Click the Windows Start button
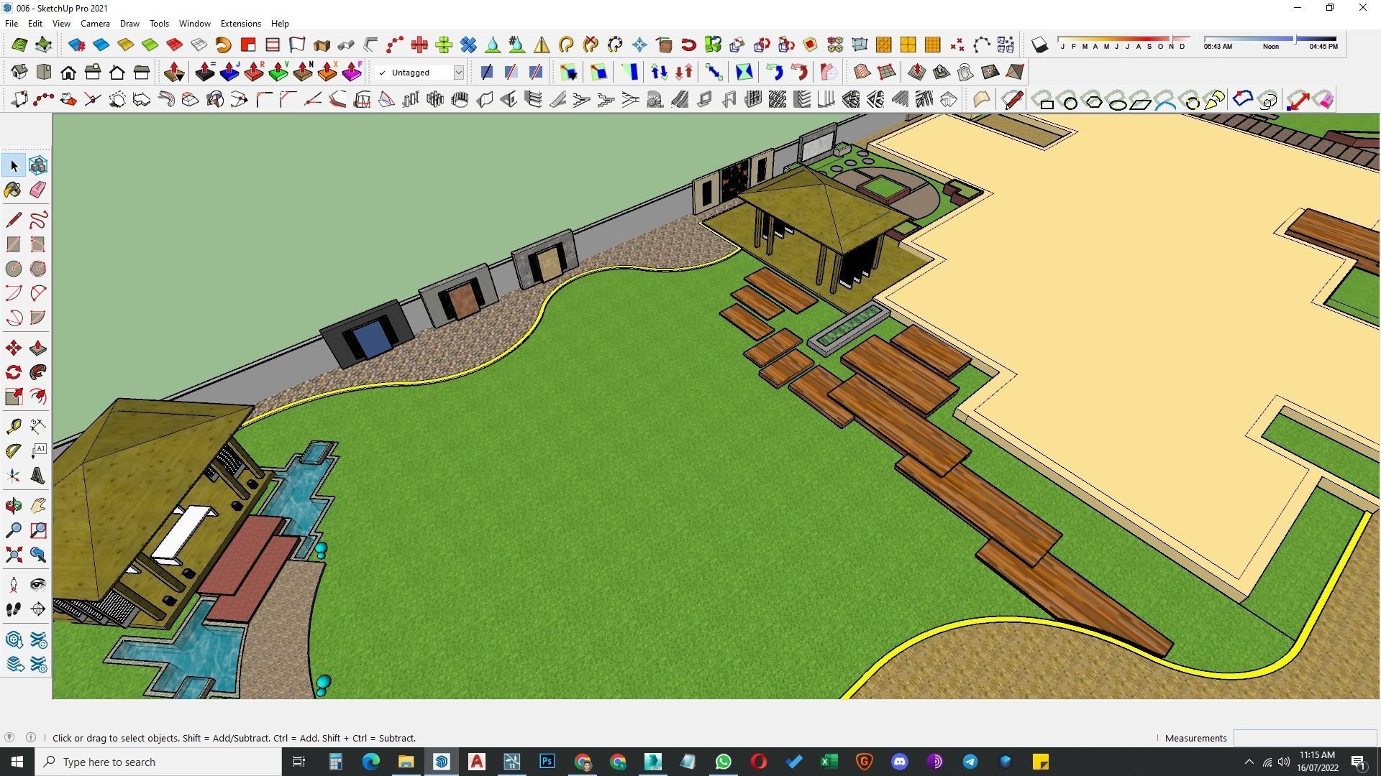The height and width of the screenshot is (776, 1381). (17, 762)
